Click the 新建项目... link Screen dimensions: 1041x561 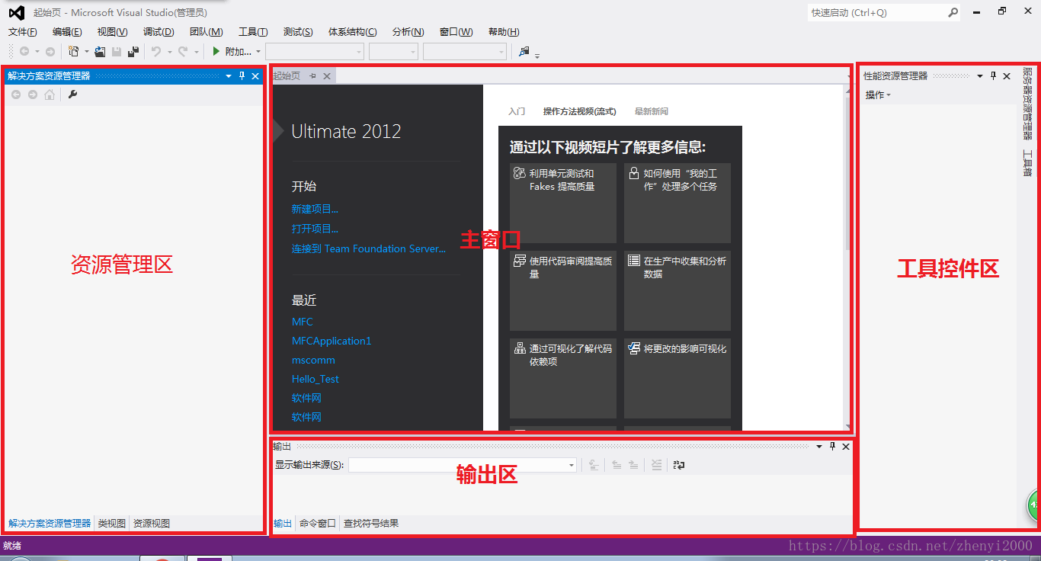pos(315,208)
